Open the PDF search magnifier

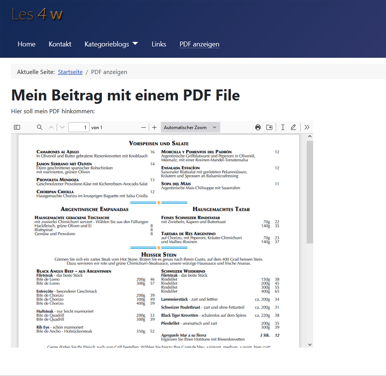pyautogui.click(x=40, y=127)
